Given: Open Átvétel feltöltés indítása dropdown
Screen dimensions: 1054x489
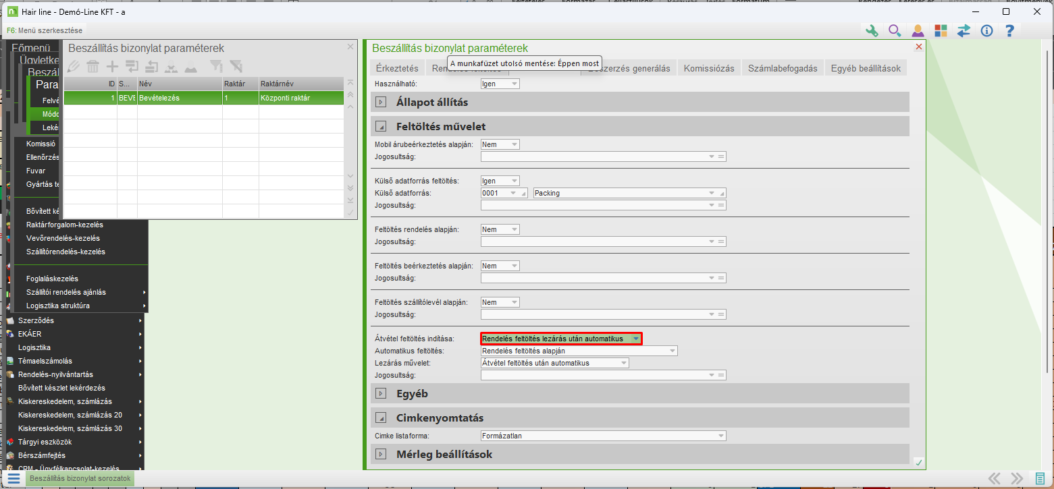Looking at the screenshot, I should pyautogui.click(x=635, y=339).
